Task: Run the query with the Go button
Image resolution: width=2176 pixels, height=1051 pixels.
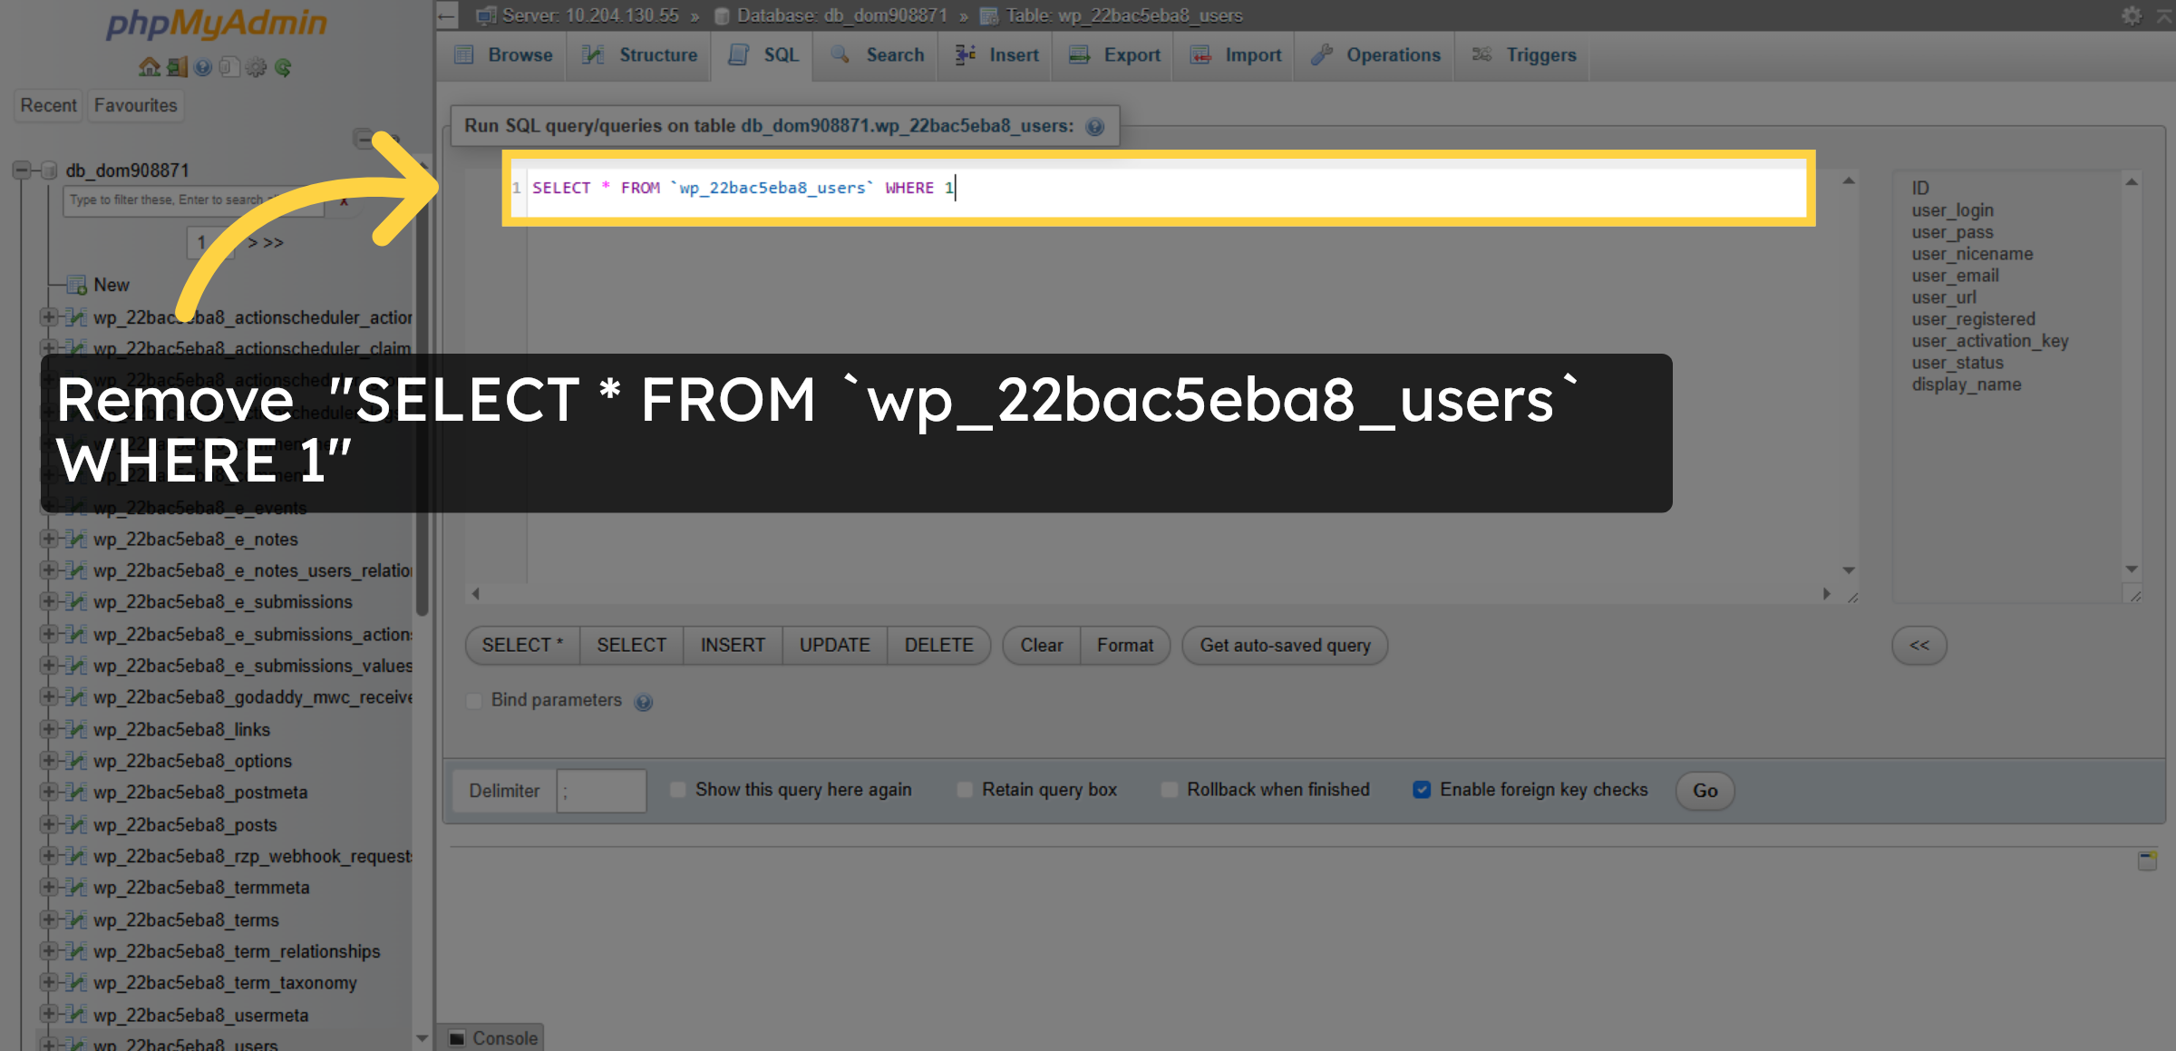Action: pyautogui.click(x=1704, y=790)
